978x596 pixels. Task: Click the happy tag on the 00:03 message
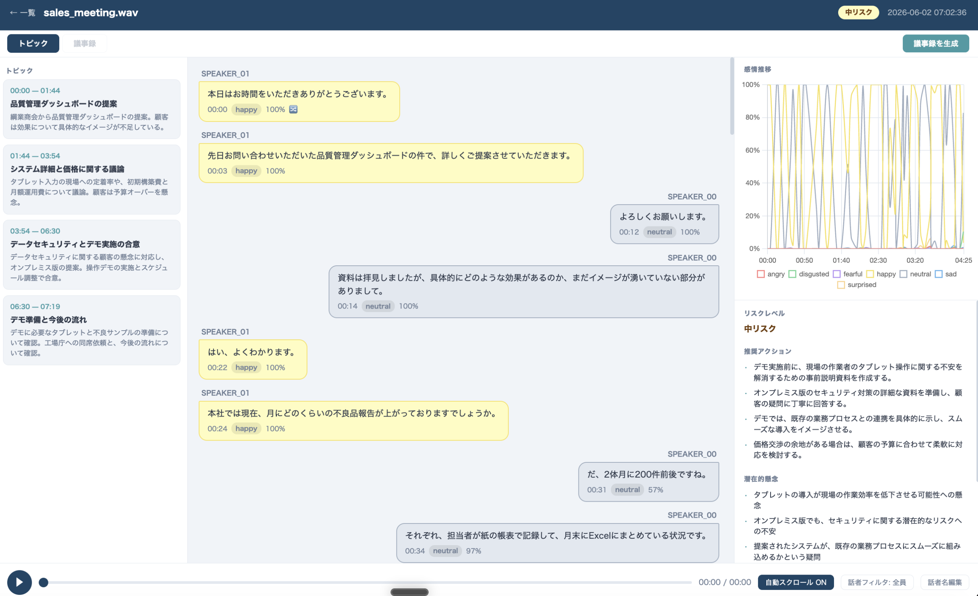point(246,171)
